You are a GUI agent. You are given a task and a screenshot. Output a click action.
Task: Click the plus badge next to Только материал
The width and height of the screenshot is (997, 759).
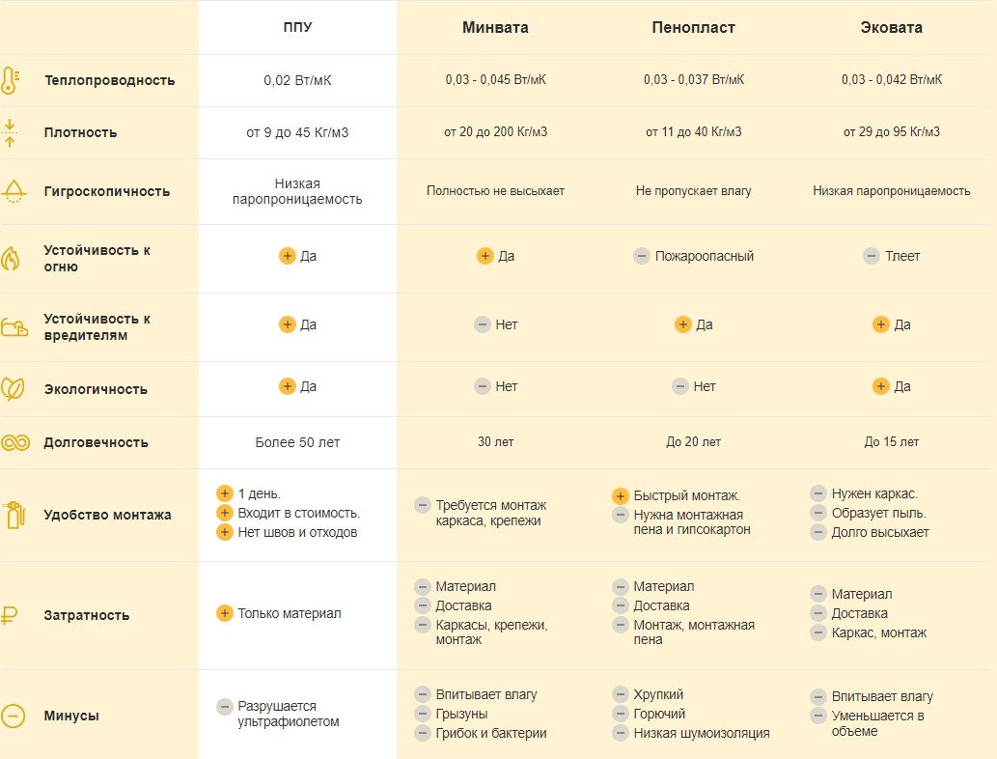click(x=225, y=613)
